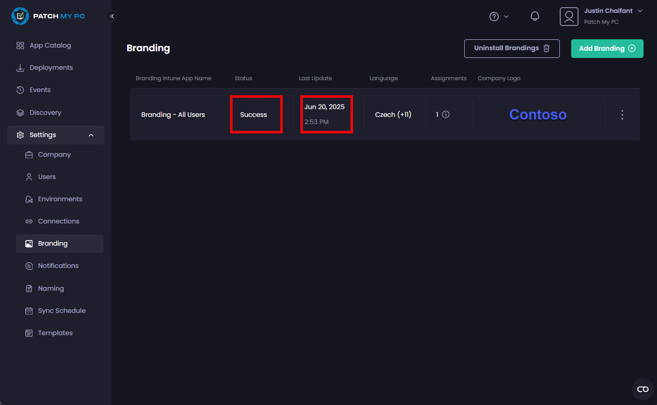Screen dimensions: 657x405
Task: Click the chat widget icon at bottom right
Action: coord(643,389)
